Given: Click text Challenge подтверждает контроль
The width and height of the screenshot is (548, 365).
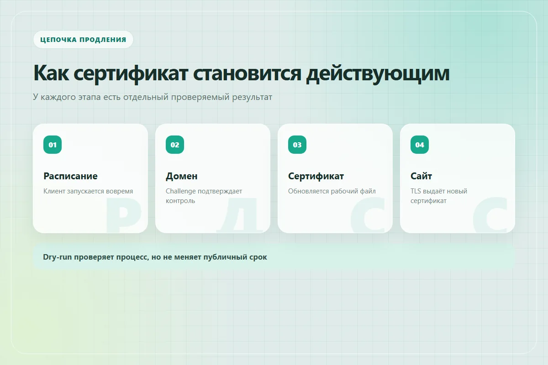Looking at the screenshot, I should (204, 196).
